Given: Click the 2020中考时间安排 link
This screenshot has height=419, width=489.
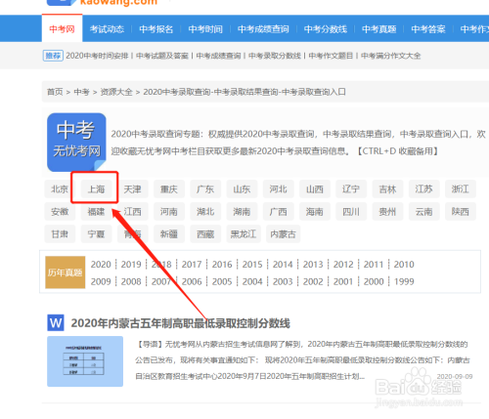Looking at the screenshot, I should pyautogui.click(x=97, y=56).
